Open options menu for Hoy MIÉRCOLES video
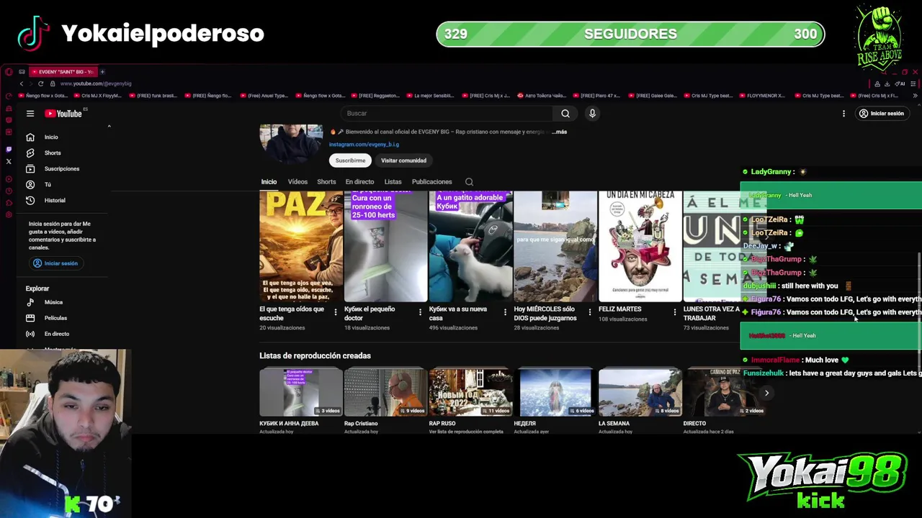 point(590,312)
